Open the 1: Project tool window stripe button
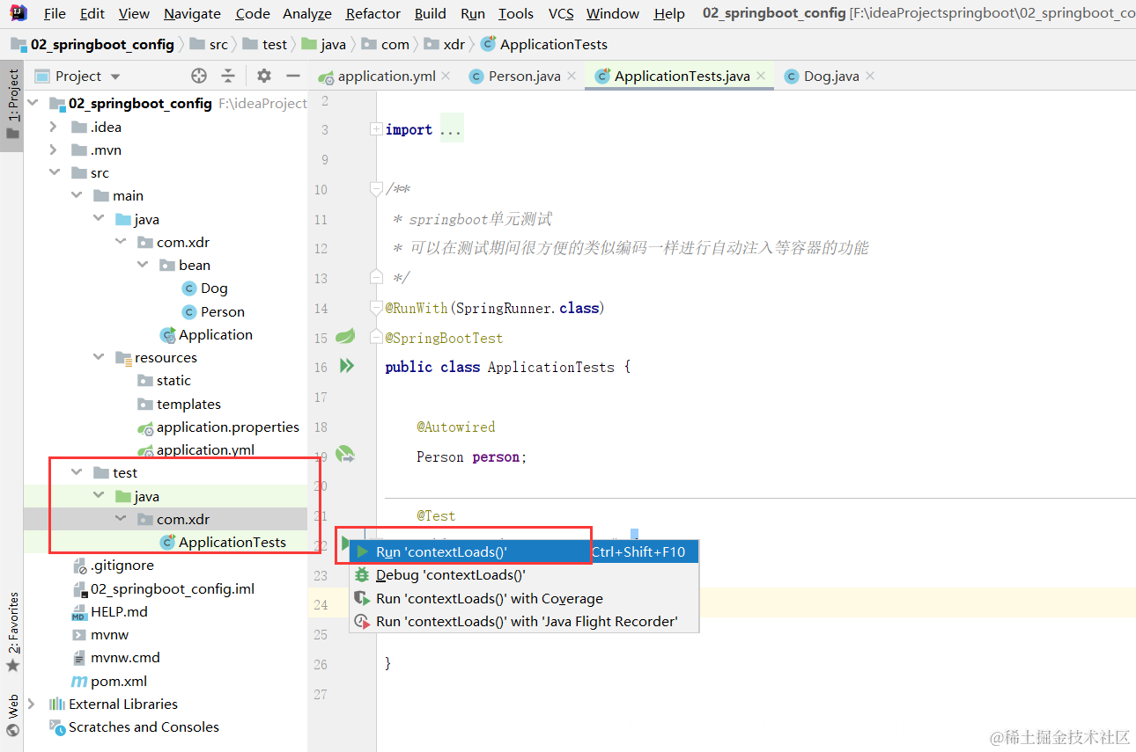This screenshot has width=1136, height=752. pyautogui.click(x=12, y=106)
